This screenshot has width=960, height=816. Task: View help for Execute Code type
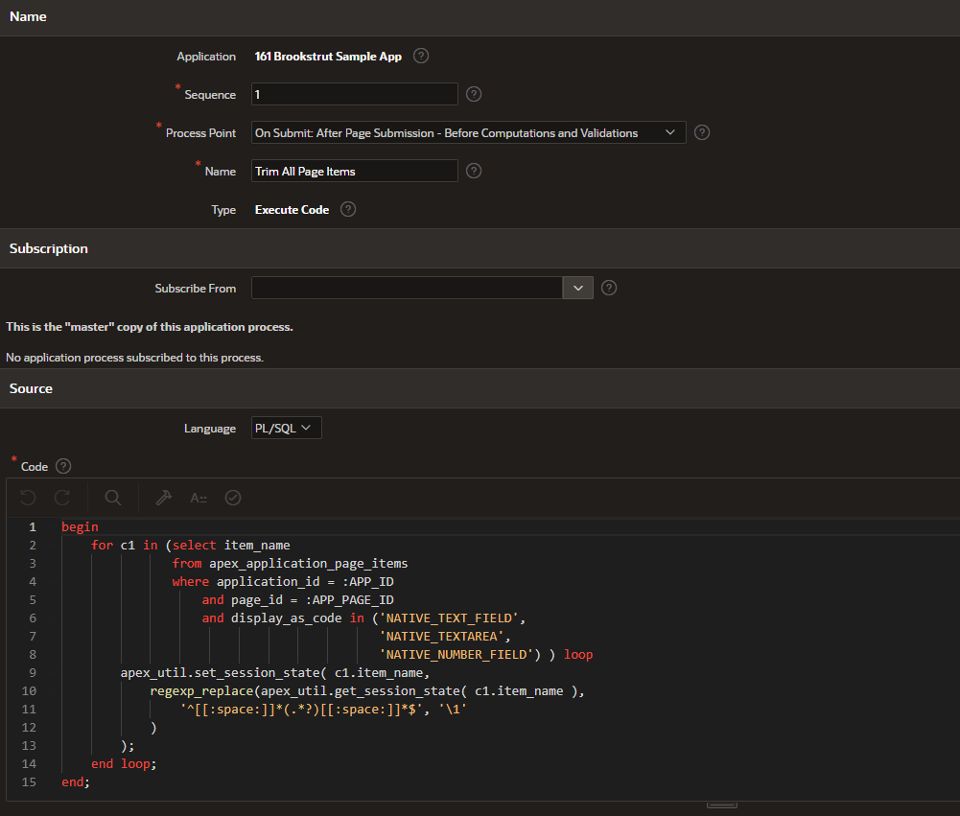tap(348, 209)
